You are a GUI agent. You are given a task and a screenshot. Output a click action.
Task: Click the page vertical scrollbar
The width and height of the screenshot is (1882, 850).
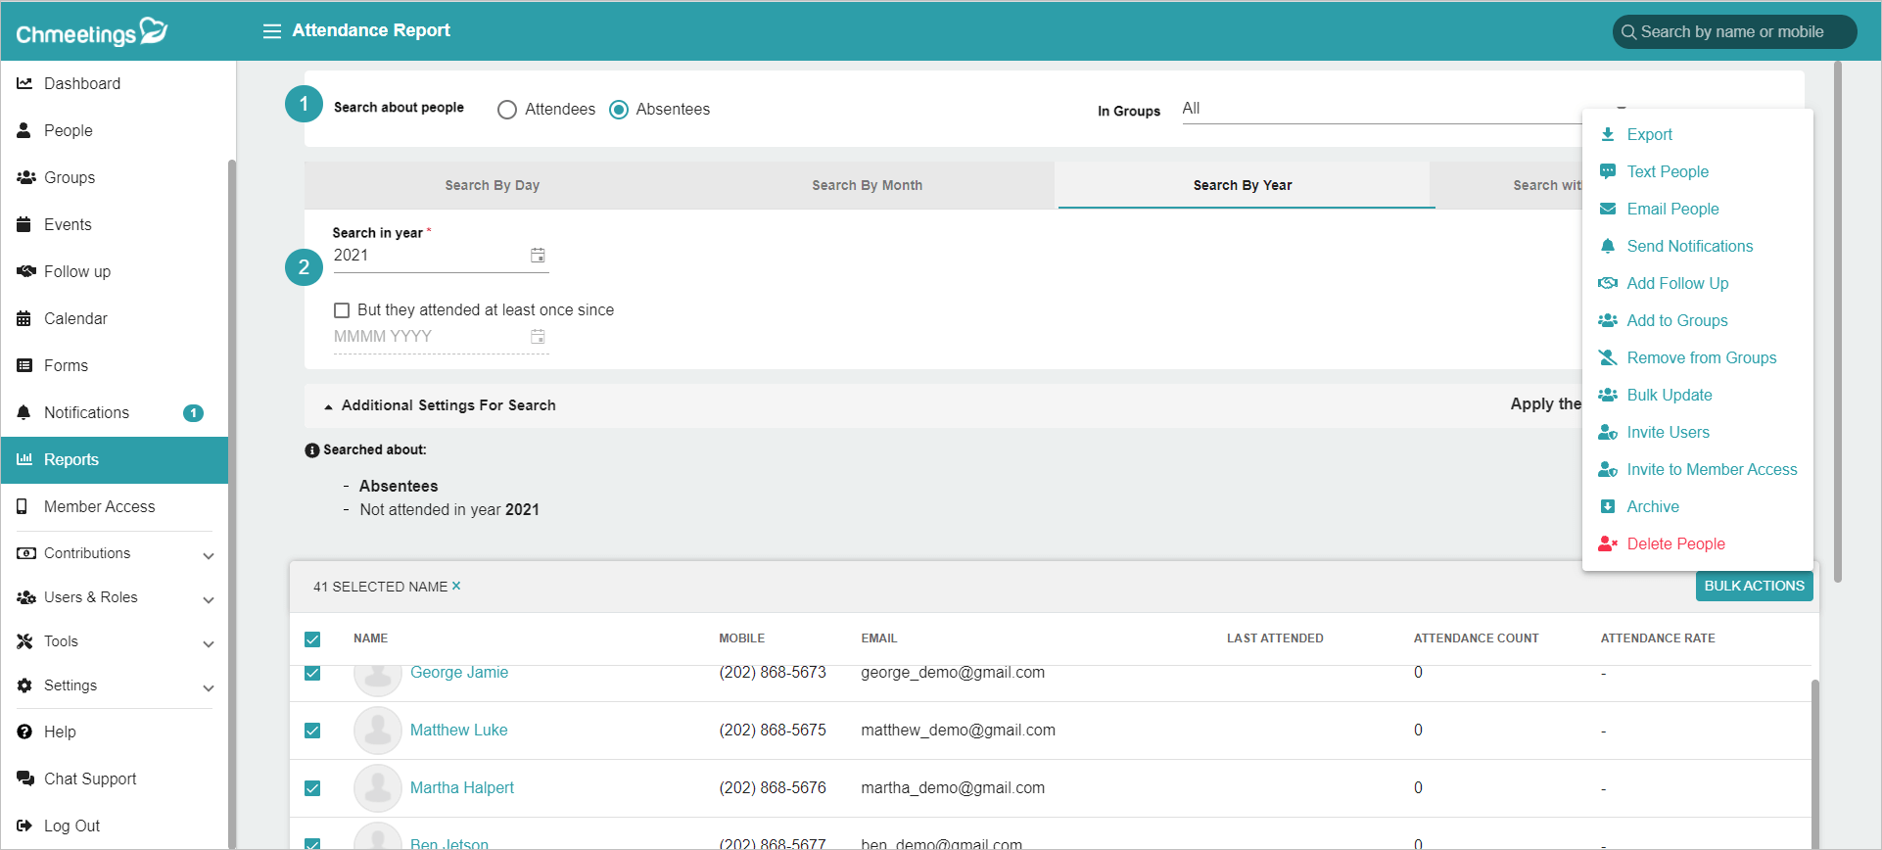[x=1838, y=323]
